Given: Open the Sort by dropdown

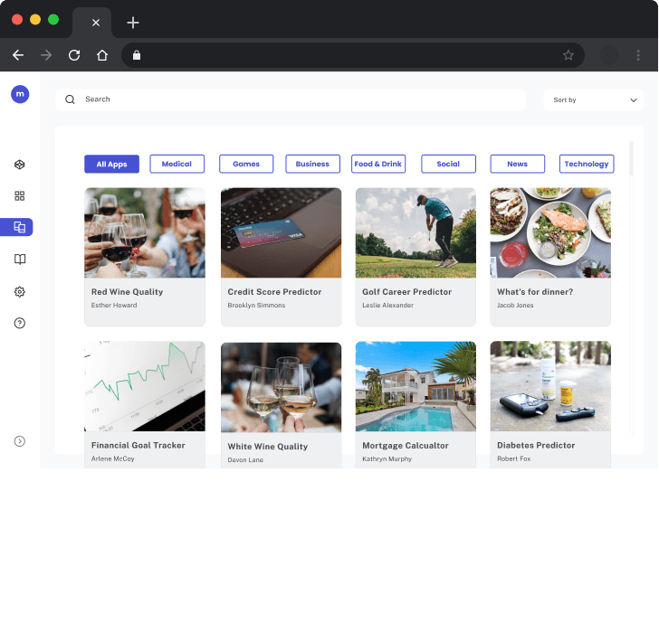Looking at the screenshot, I should coord(594,99).
